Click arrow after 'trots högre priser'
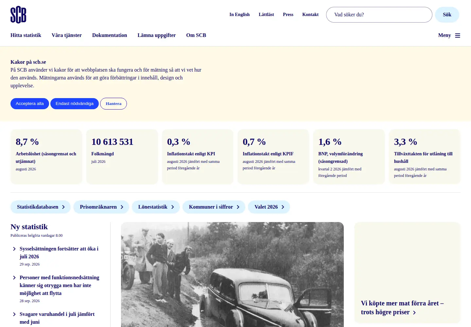Image resolution: width=471 pixels, height=327 pixels. point(414,313)
